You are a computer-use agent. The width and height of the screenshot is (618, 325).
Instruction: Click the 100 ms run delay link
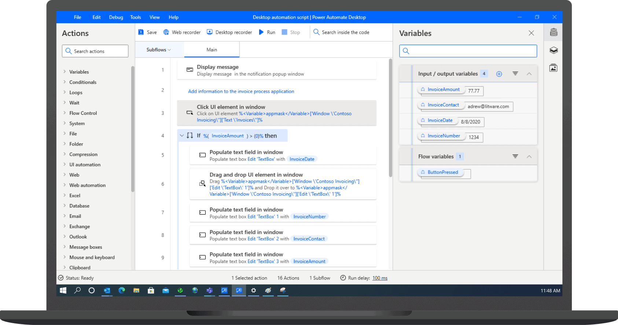tap(380, 278)
